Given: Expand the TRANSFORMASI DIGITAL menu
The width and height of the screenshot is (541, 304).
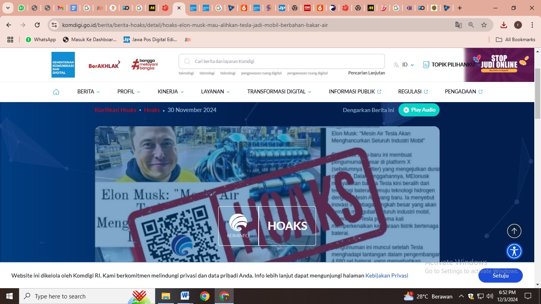Looking at the screenshot, I should pyautogui.click(x=279, y=92).
